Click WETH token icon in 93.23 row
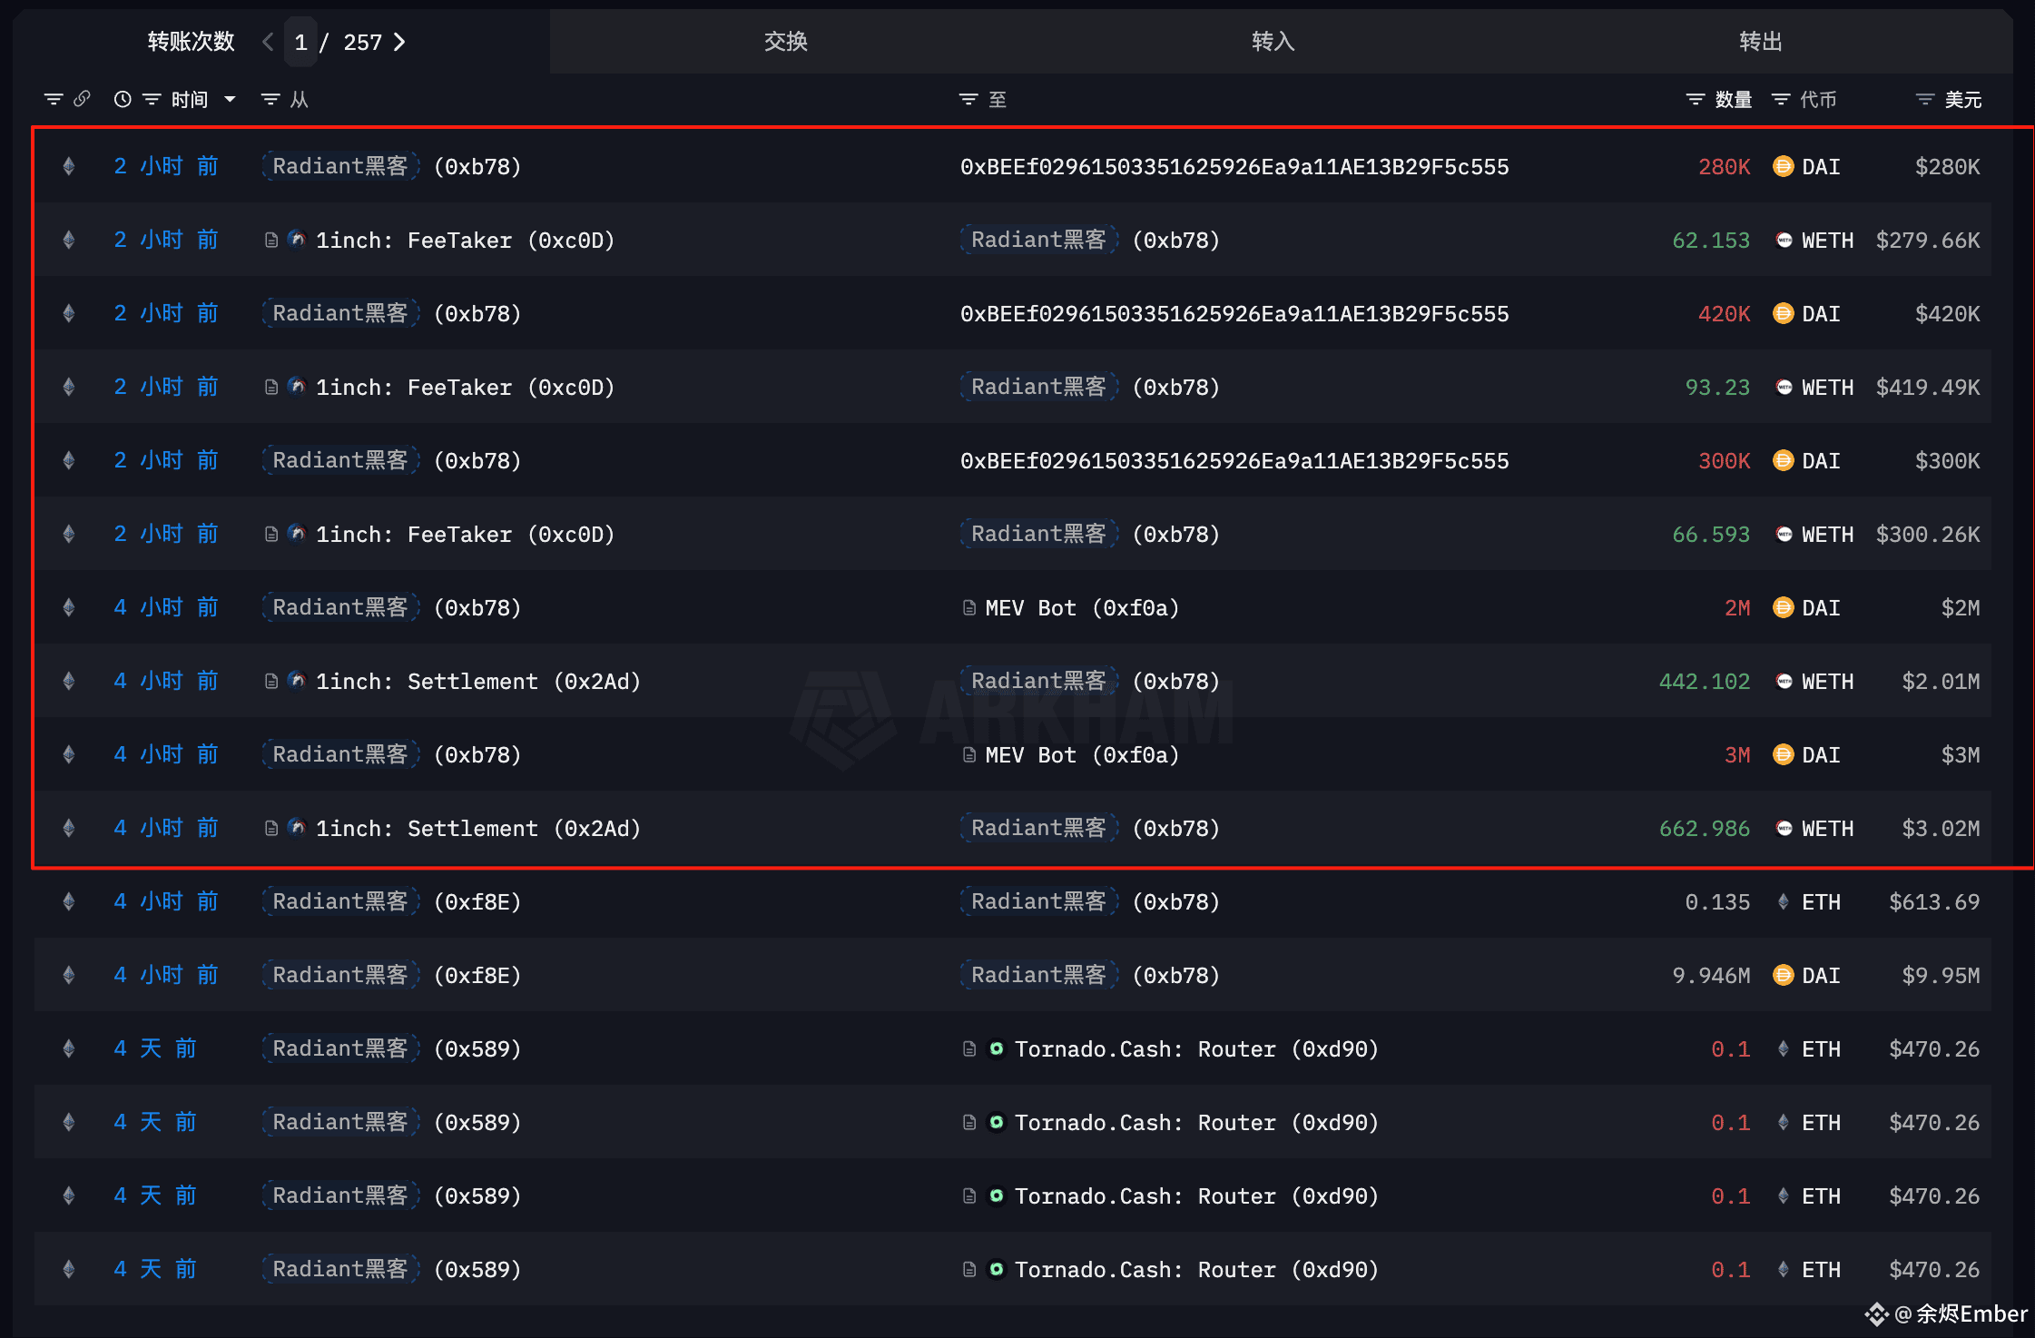 (x=1784, y=387)
